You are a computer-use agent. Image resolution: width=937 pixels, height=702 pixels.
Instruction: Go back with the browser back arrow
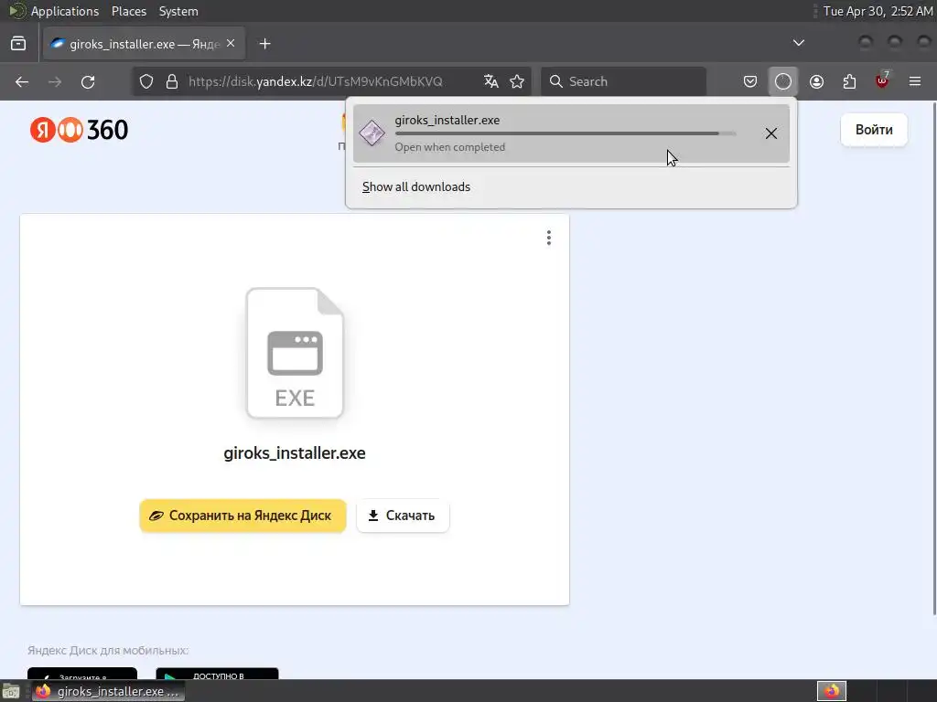point(22,81)
